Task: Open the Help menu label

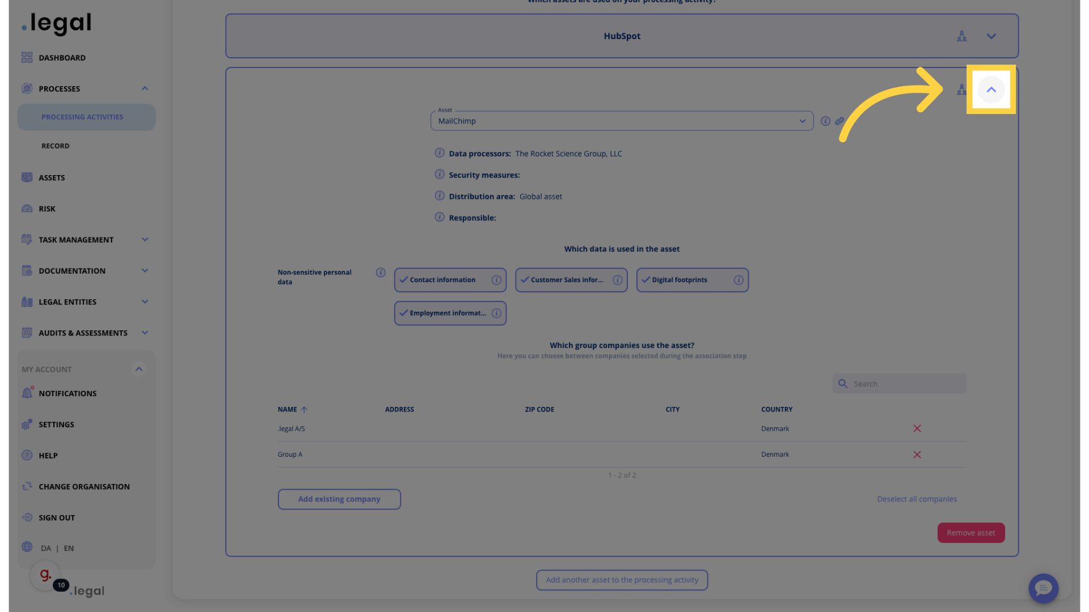Action: pos(48,455)
